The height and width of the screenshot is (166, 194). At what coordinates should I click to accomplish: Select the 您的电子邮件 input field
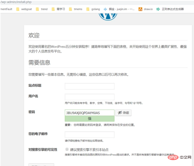click(x=90, y=135)
